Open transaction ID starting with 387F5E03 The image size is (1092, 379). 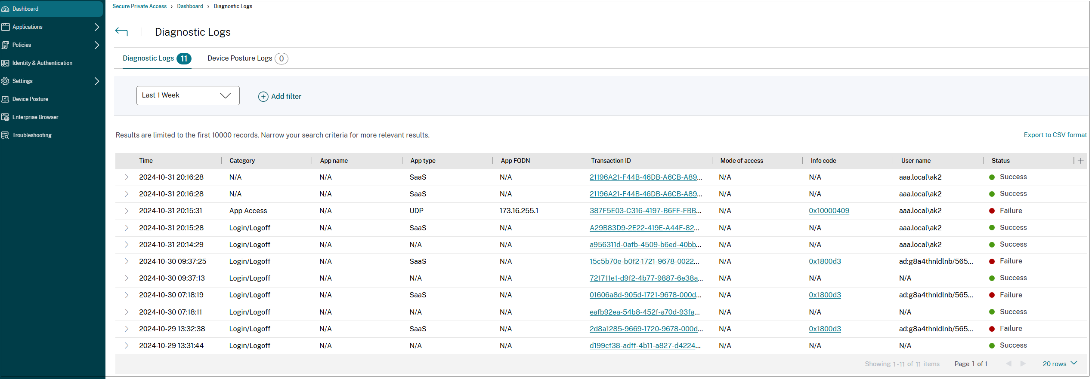click(x=645, y=211)
